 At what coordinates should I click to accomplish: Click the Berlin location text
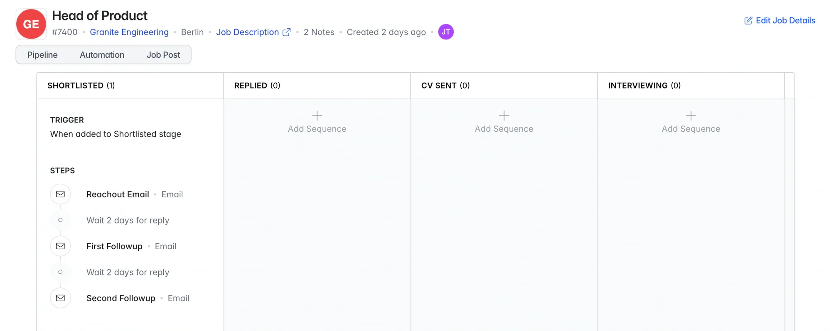(x=192, y=32)
